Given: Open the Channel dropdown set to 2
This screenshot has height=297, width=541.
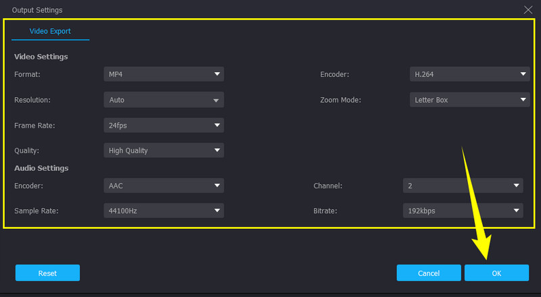Looking at the screenshot, I should tap(463, 186).
